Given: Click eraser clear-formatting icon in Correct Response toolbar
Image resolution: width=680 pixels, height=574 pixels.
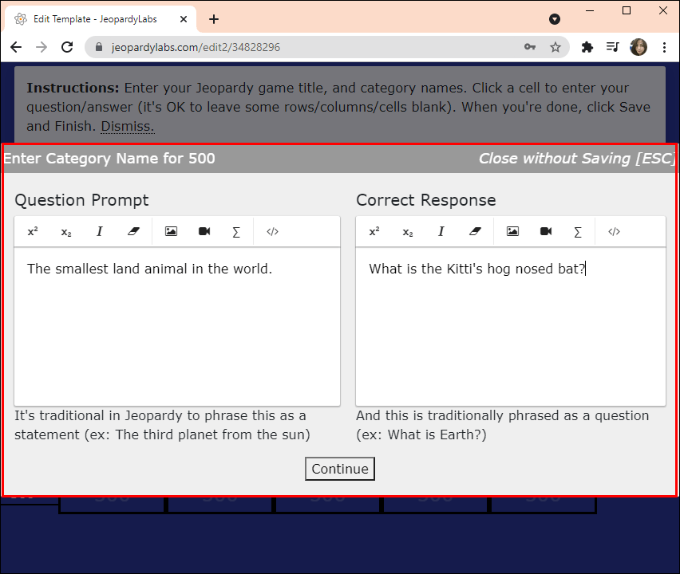Looking at the screenshot, I should coord(475,232).
